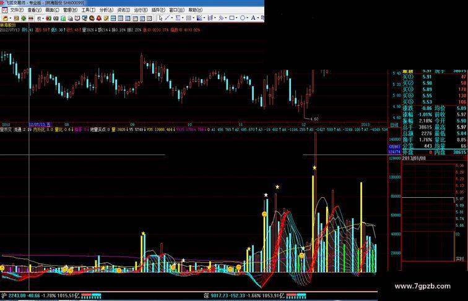Click the 涨幅 -1.01% value
The image size is (468, 301).
[x=424, y=114]
